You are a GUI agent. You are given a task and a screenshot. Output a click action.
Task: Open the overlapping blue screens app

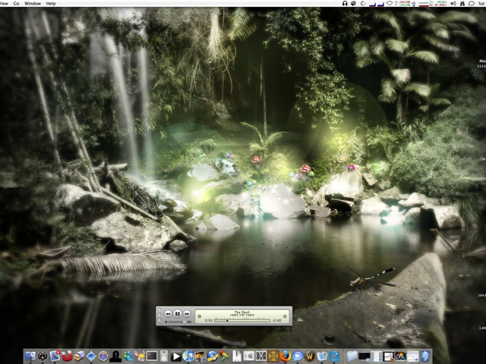click(322, 356)
